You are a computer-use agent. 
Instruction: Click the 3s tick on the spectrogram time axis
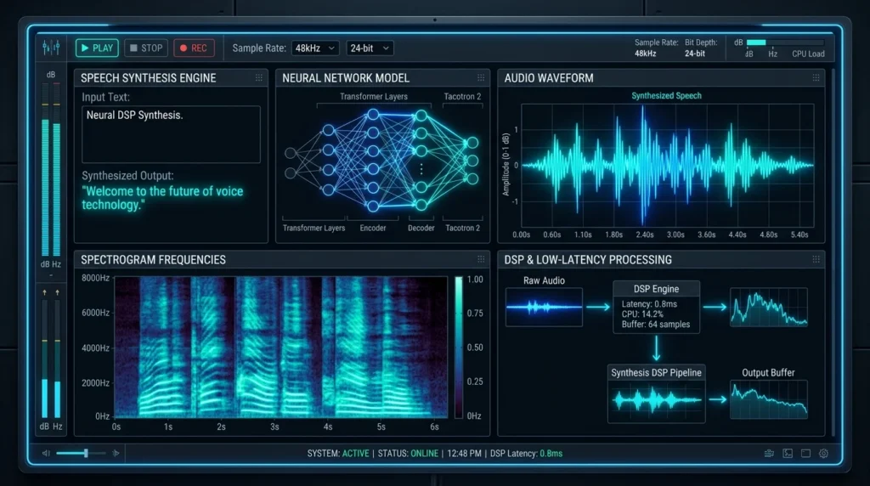[x=274, y=427]
